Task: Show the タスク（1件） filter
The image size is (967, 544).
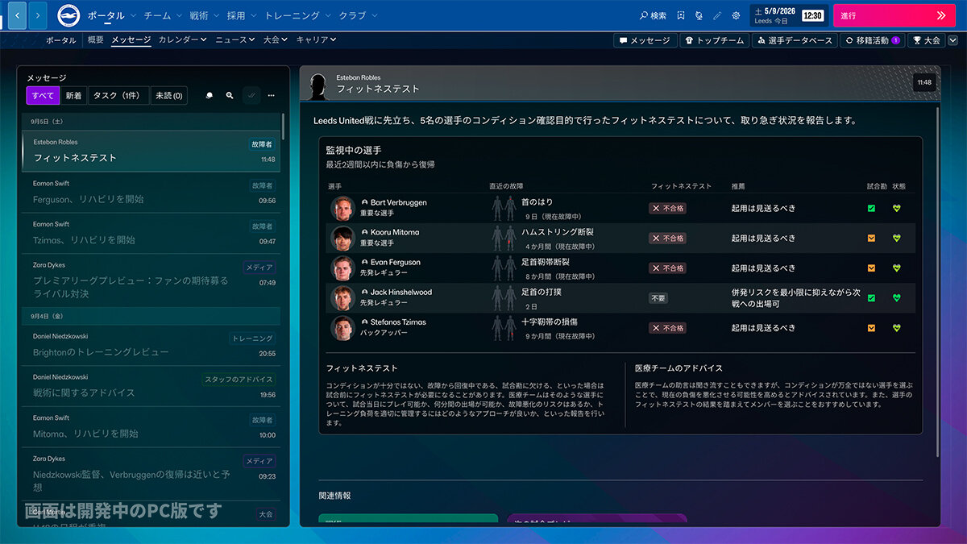Action: [118, 96]
